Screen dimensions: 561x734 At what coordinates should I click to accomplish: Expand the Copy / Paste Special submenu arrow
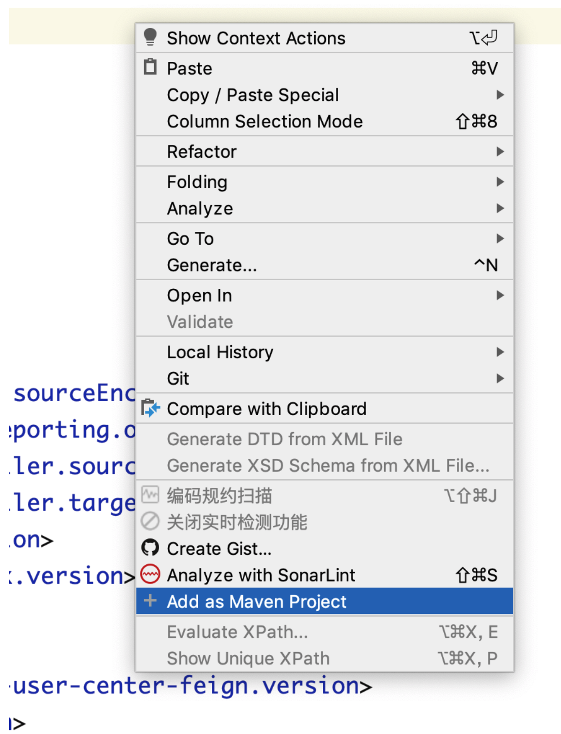(500, 95)
